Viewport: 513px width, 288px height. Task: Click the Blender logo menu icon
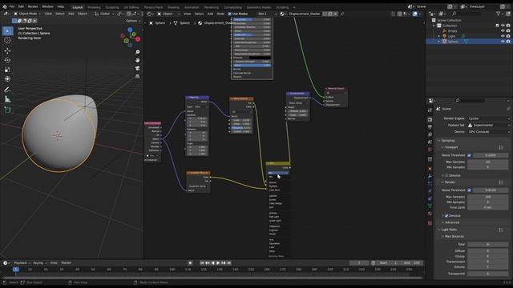point(5,6)
